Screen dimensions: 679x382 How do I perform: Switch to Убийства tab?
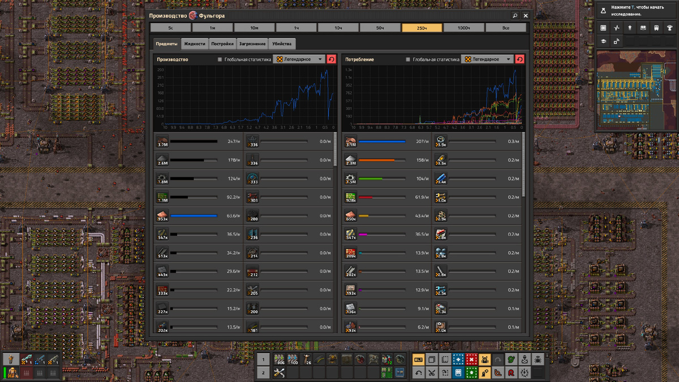(282, 44)
